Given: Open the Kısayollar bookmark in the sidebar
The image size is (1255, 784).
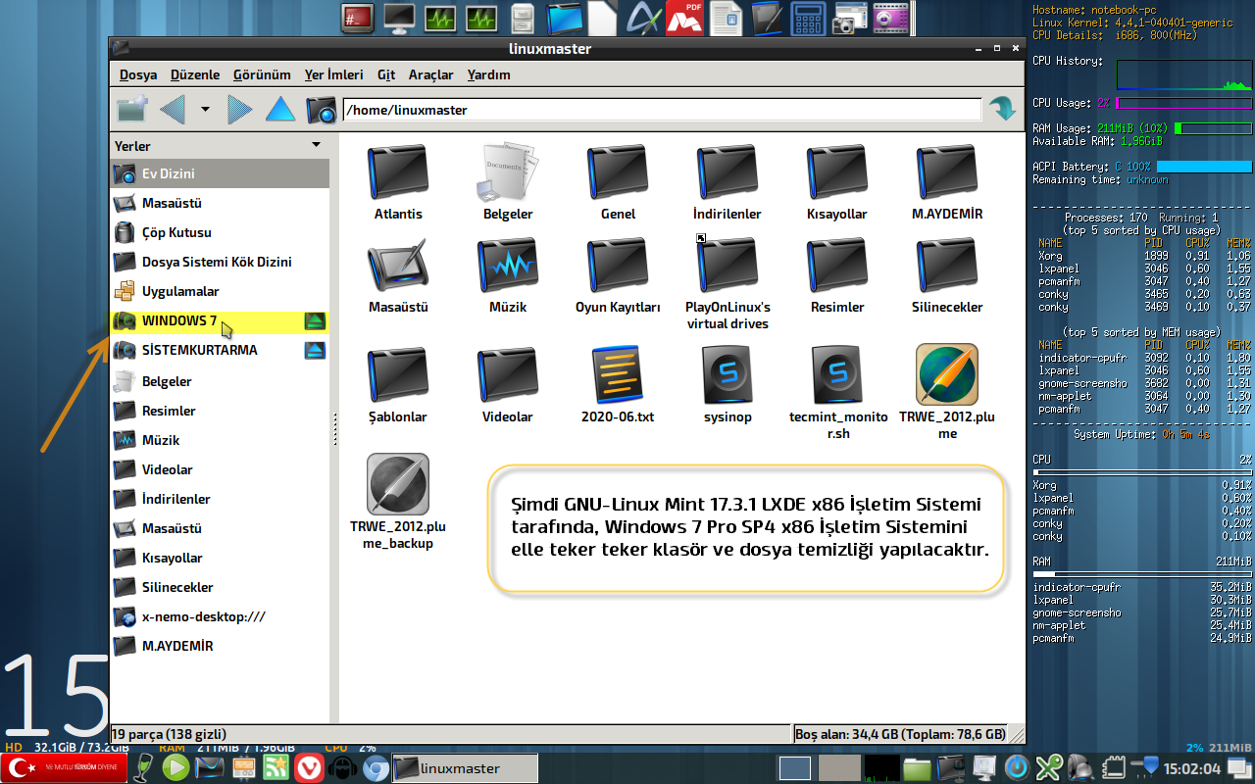Looking at the screenshot, I should 220,558.
